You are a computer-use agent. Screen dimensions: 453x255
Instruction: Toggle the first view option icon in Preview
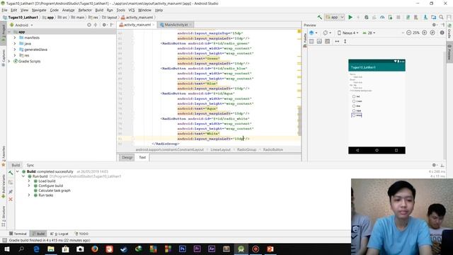point(311,41)
